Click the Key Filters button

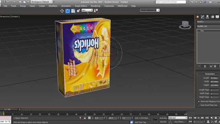[x=180, y=122]
